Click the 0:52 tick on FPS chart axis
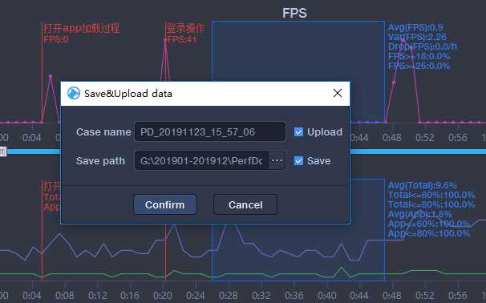This screenshot has height=303, width=486. click(x=424, y=137)
